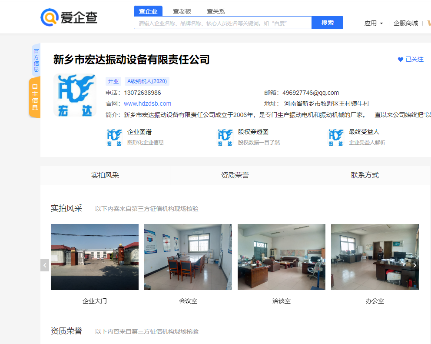The image size is (431, 344).
Task: Open 股权穿透图 equity chart icon
Action: click(225, 137)
